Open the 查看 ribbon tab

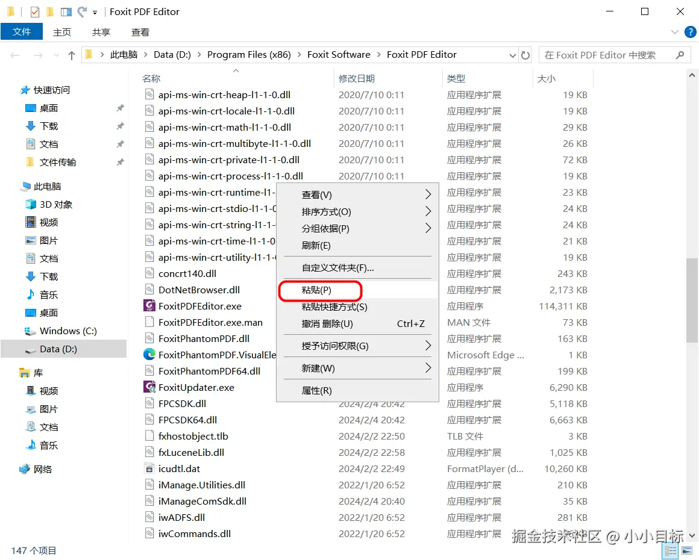[140, 32]
